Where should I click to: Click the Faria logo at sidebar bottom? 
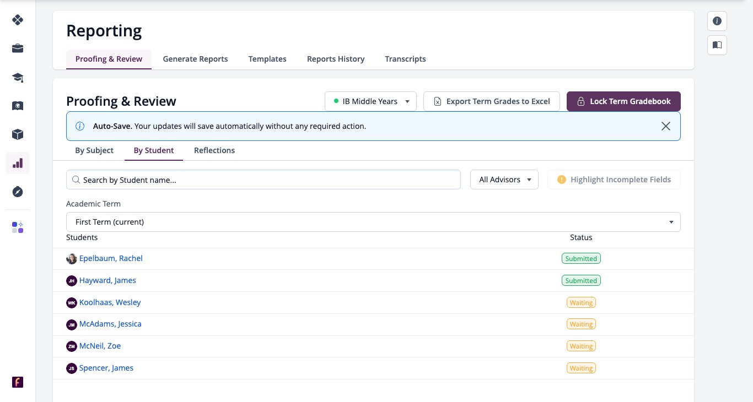[18, 382]
